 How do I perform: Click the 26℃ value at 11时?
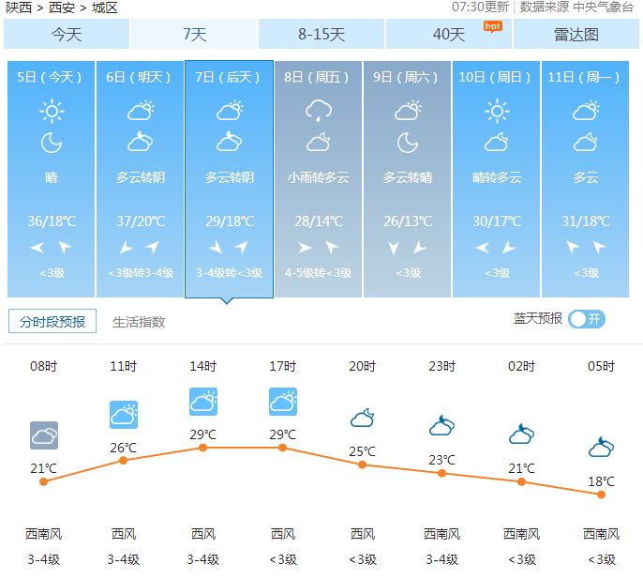pos(123,448)
